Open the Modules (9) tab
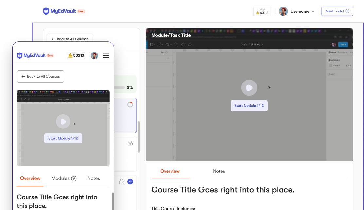This screenshot has height=210, width=364. click(64, 178)
